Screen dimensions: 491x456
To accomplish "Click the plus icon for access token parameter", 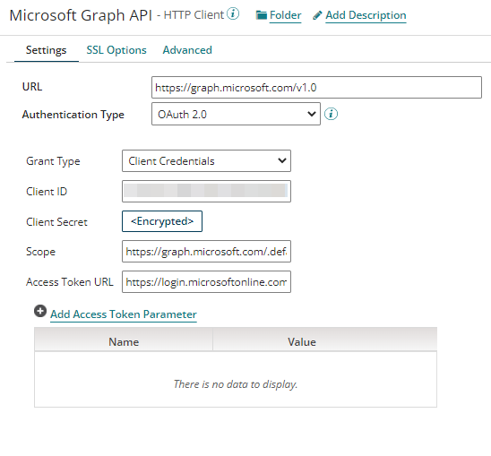I will [x=40, y=311].
